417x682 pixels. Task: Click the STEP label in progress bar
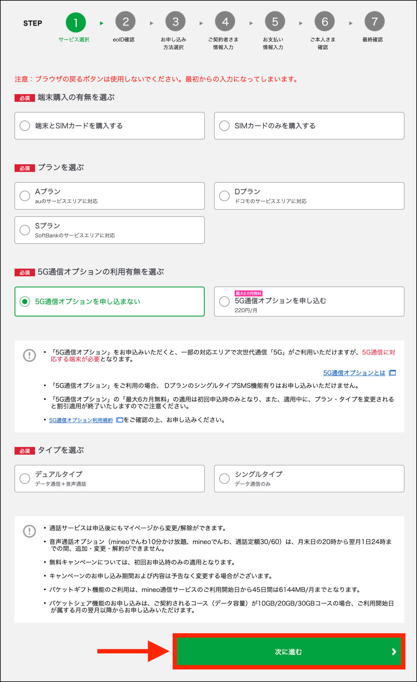click(33, 23)
